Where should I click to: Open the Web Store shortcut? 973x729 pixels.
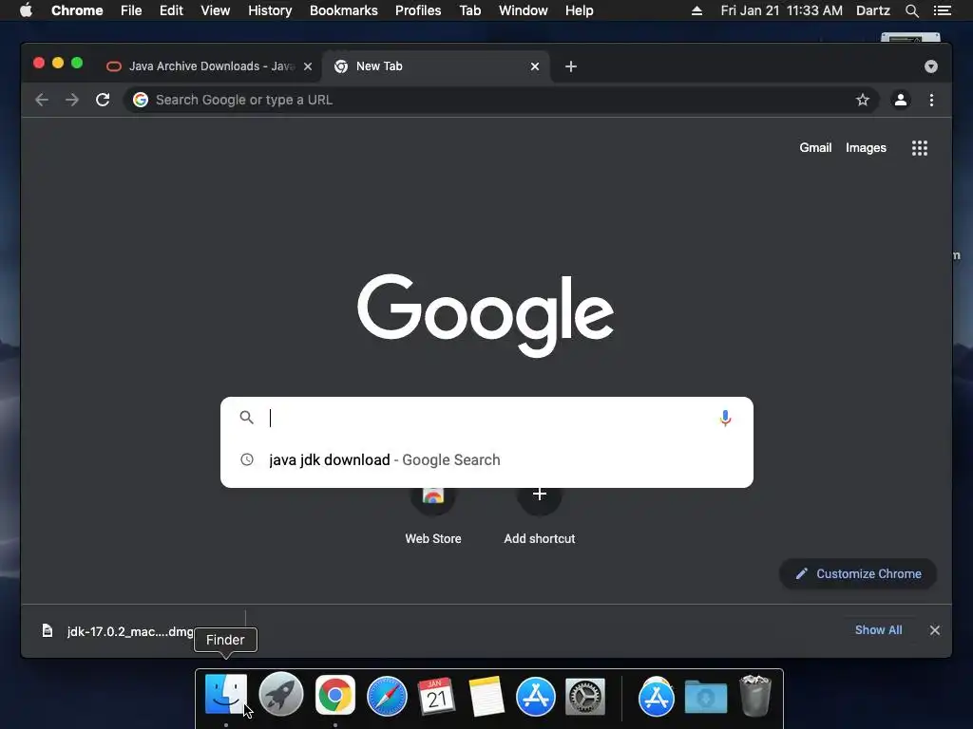[x=433, y=515]
